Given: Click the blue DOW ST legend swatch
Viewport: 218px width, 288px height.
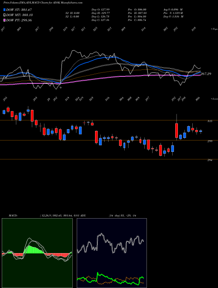Looking at the screenshot, I should 4,10.
